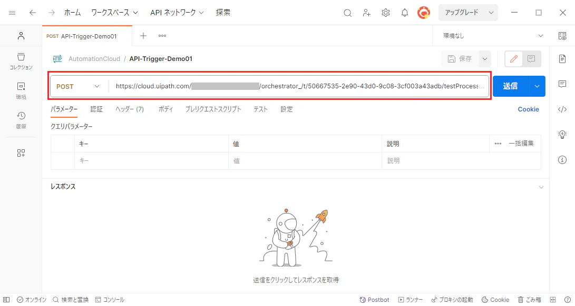
Task: Open the tab options three-dot menu
Action: (x=162, y=36)
